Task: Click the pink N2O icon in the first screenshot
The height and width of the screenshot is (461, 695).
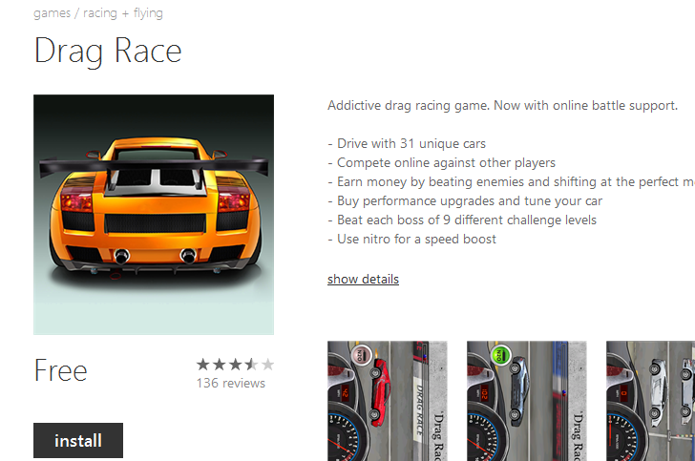Action: (x=361, y=355)
